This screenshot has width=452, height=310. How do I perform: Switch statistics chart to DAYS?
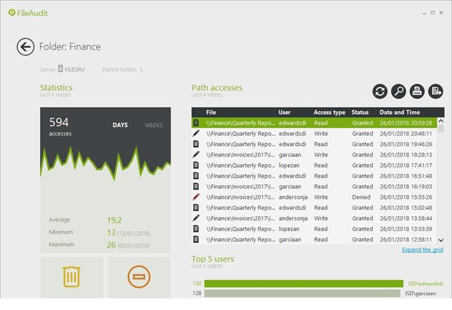(120, 125)
